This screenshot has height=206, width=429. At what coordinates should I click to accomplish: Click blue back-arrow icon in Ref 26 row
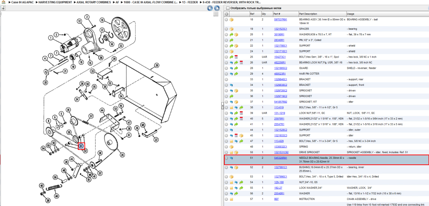232,63
